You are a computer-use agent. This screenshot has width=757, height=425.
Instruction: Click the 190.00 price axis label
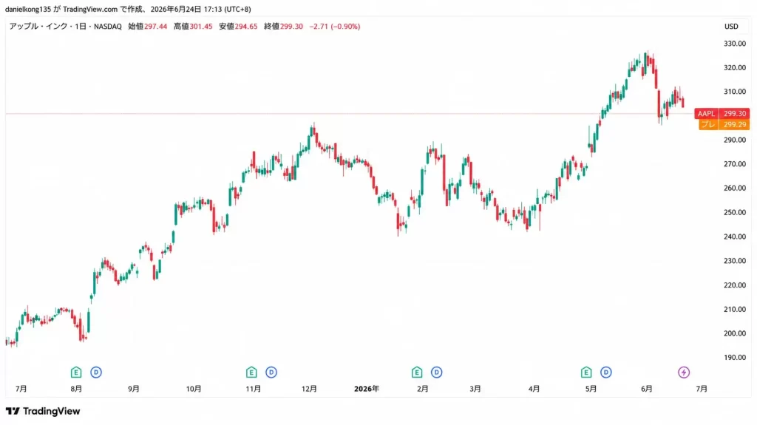coord(734,358)
